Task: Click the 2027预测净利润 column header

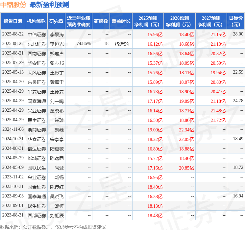Action: point(211,21)
